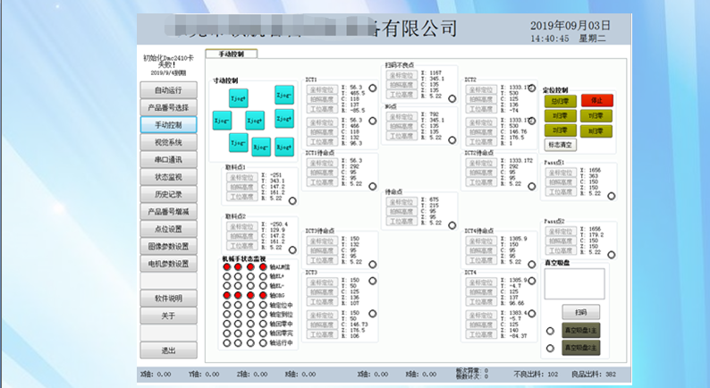The height and width of the screenshot is (388, 710).
Task: Click the 2019年09月03日 date text
Action: coord(571,26)
